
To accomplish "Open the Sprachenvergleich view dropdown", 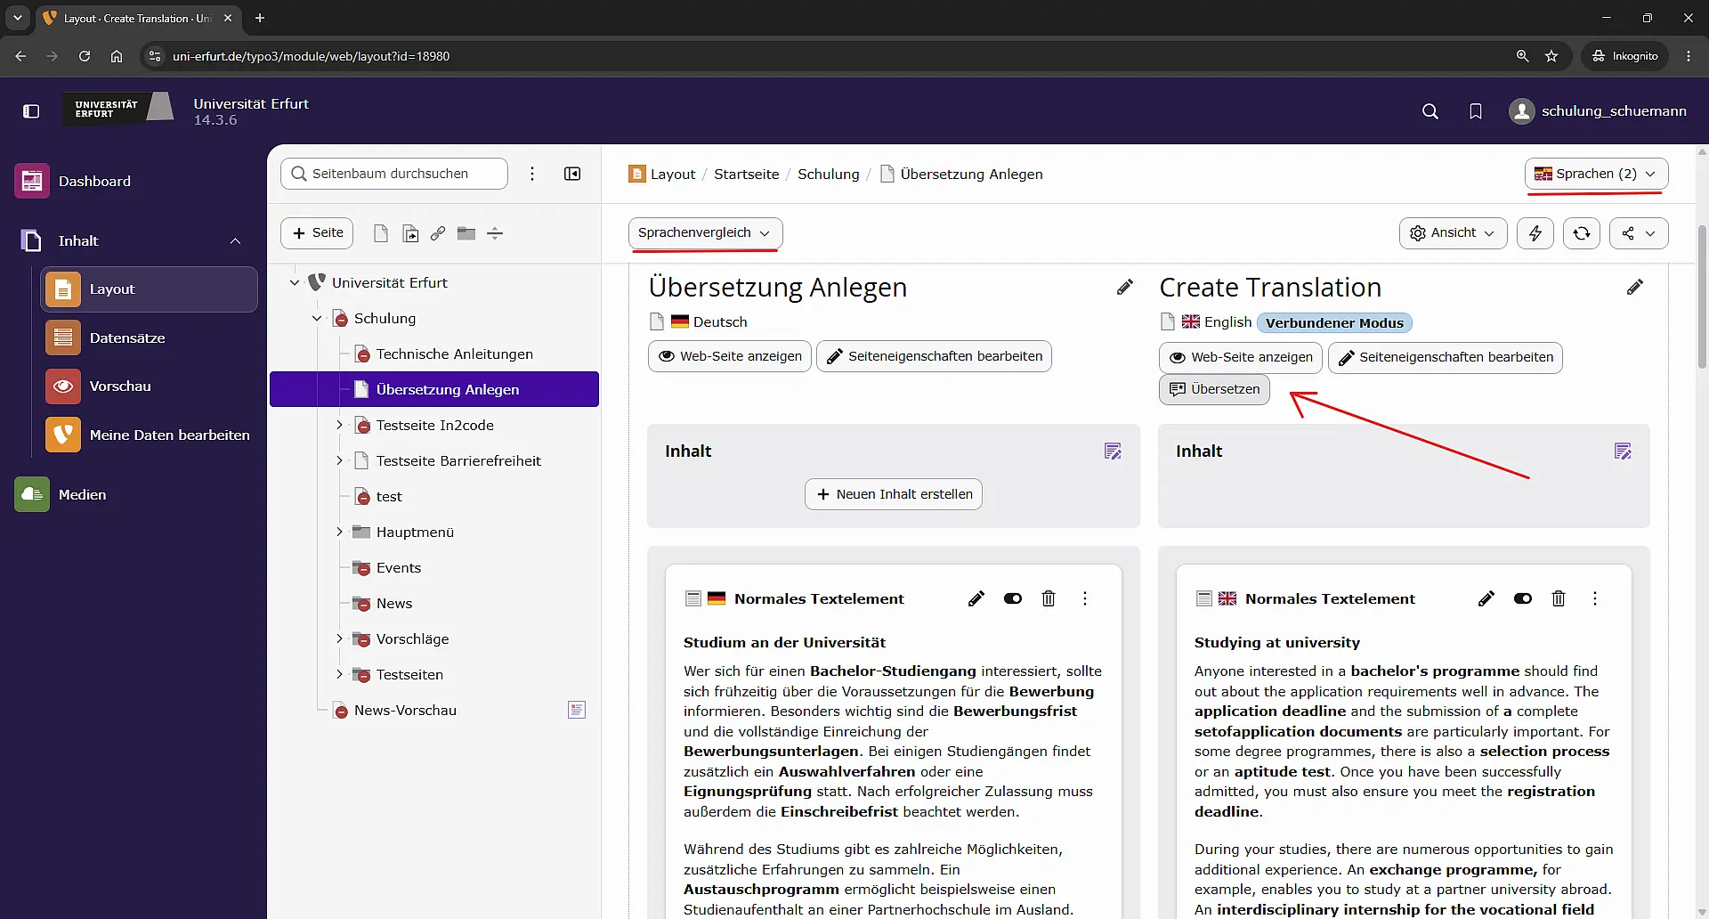I will (x=706, y=232).
